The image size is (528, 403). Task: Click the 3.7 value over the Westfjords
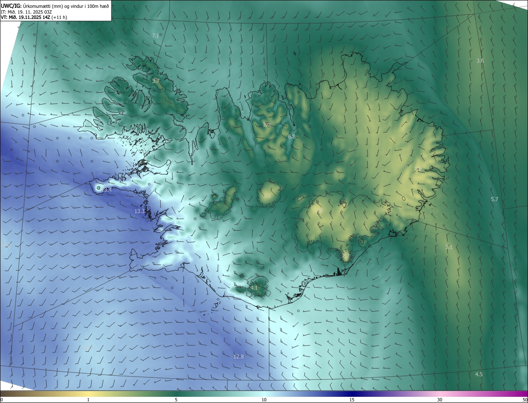coord(156,81)
